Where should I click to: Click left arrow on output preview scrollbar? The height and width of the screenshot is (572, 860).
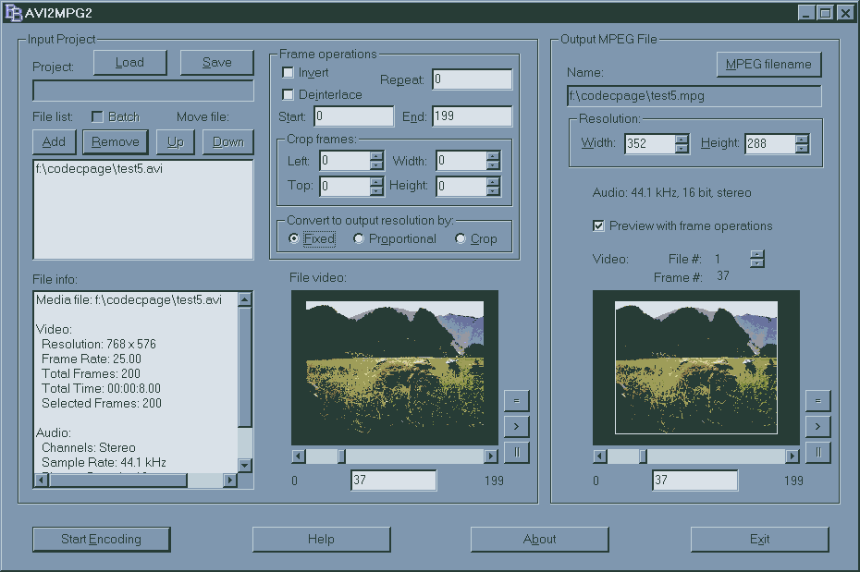coord(600,456)
